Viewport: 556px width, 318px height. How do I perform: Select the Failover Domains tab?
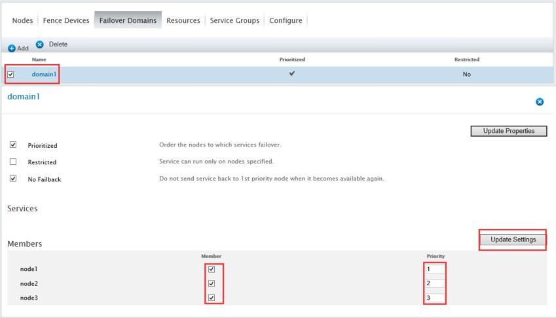point(128,20)
